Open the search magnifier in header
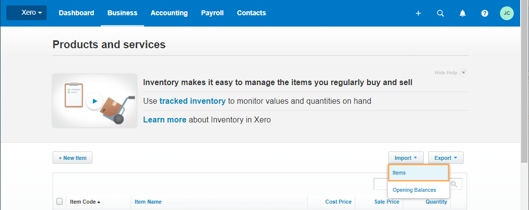The height and width of the screenshot is (210, 529). 441,13
